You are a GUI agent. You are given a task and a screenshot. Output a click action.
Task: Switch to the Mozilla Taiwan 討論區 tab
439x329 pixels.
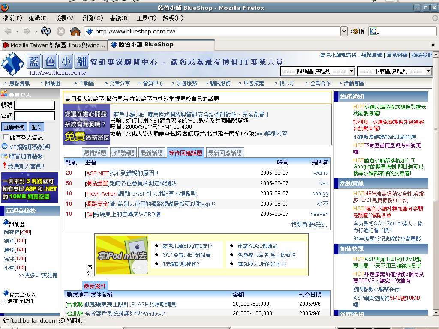(x=54, y=45)
